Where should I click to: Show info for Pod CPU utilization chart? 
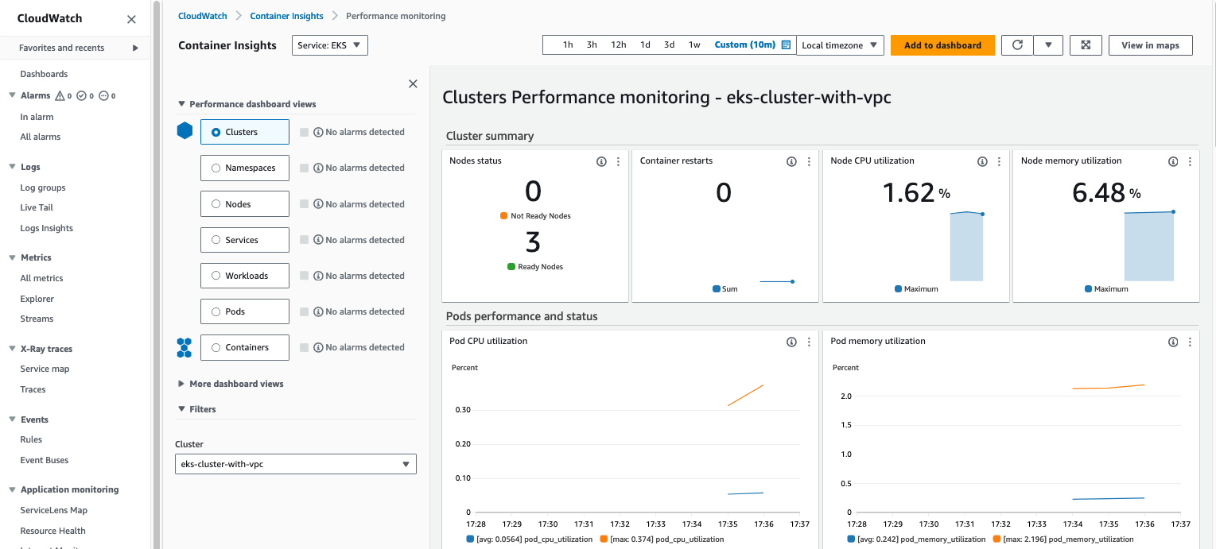791,342
